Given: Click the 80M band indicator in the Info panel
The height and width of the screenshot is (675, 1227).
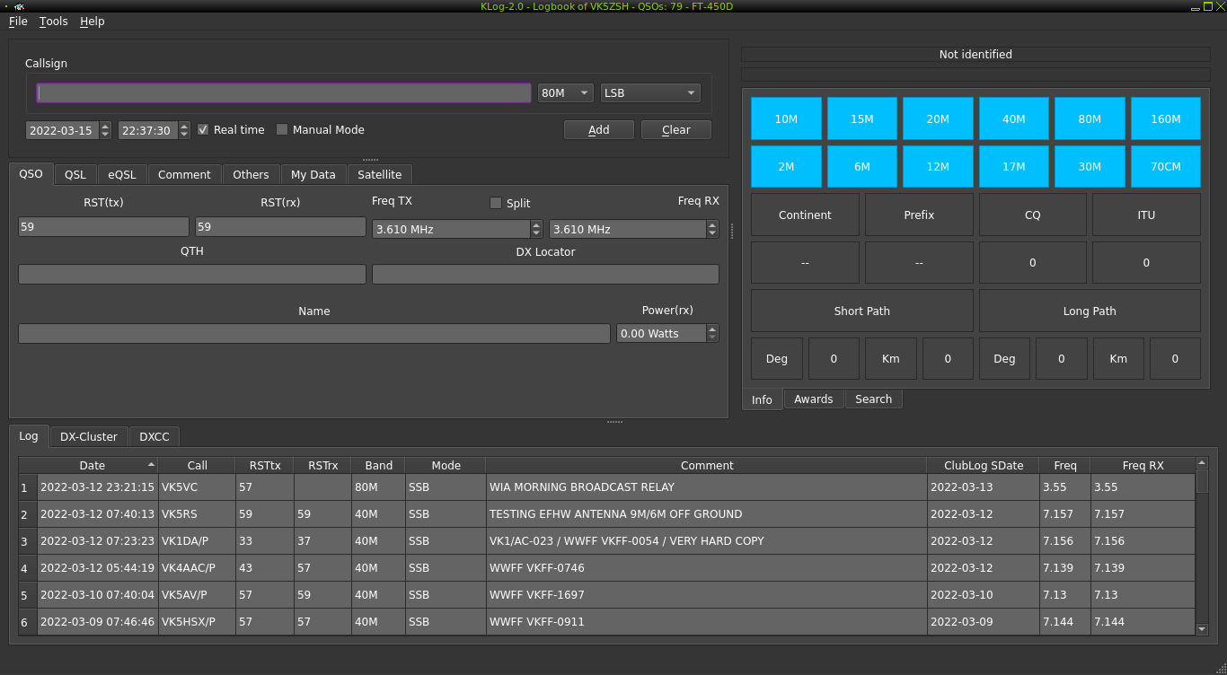Looking at the screenshot, I should tap(1090, 118).
